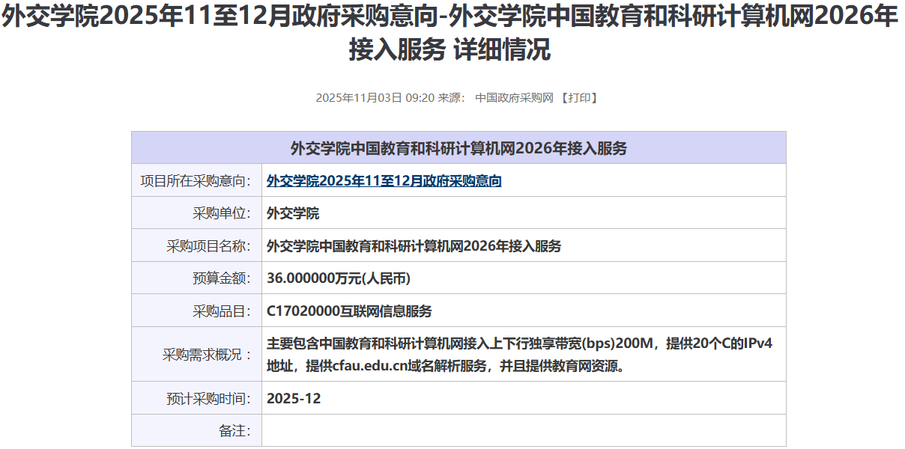Select the 2025-12 planned purchase time value
Viewport: 905px width, 449px height.
tap(294, 398)
